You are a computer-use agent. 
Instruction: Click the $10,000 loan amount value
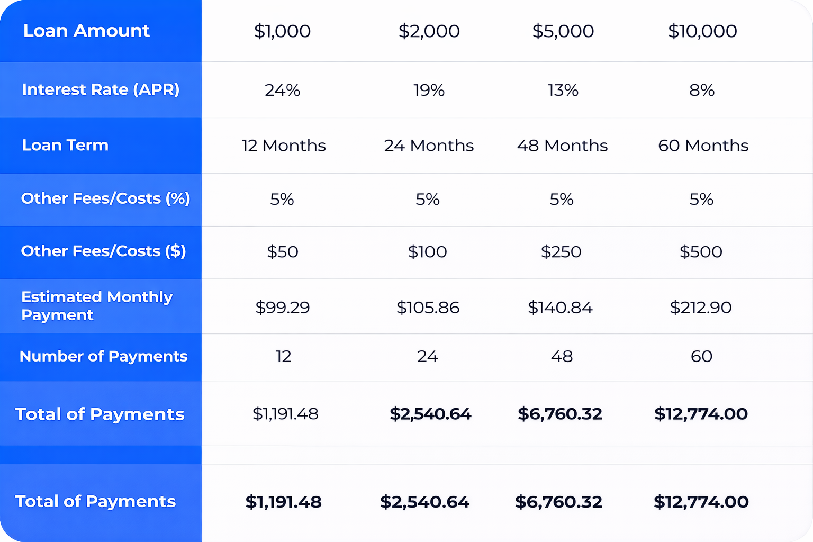(702, 31)
